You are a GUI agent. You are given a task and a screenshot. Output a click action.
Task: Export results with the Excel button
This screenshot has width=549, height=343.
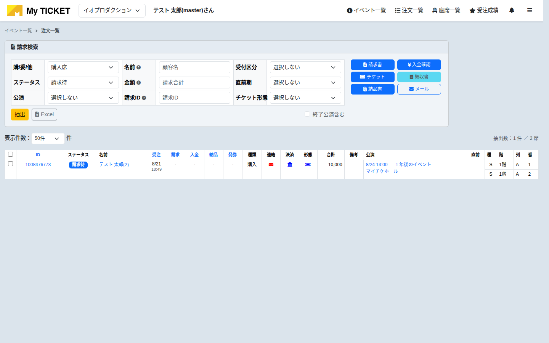point(44,114)
